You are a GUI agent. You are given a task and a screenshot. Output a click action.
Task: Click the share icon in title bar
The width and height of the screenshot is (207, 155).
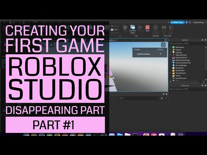click(x=190, y=22)
